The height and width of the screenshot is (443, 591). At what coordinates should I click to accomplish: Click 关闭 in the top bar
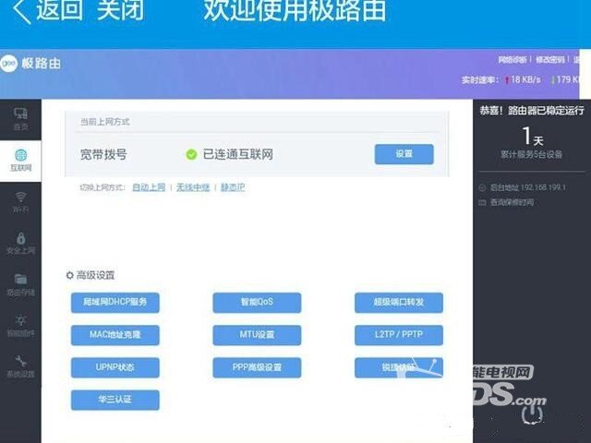click(x=120, y=13)
